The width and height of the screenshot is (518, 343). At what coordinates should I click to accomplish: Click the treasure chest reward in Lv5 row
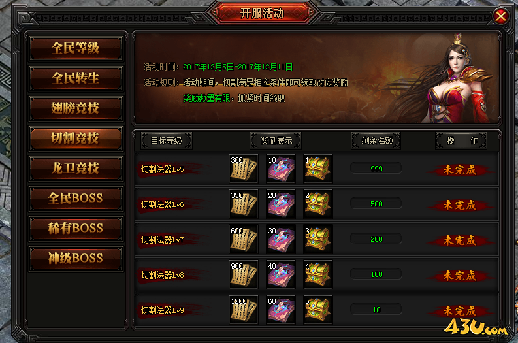pyautogui.click(x=318, y=169)
